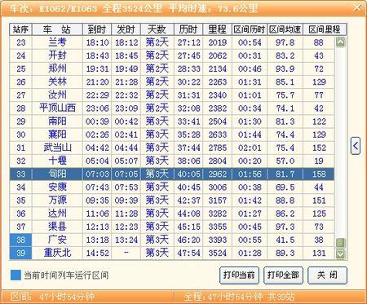Image resolution: width=367 pixels, height=304 pixels.
Task: Click arrival time 14:52 for 重庆北
Action: (97, 253)
